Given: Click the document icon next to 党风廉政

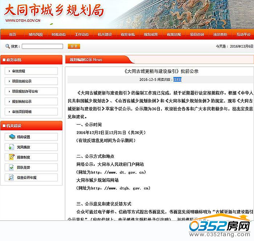Looking at the screenshot, I should click(11, 147).
